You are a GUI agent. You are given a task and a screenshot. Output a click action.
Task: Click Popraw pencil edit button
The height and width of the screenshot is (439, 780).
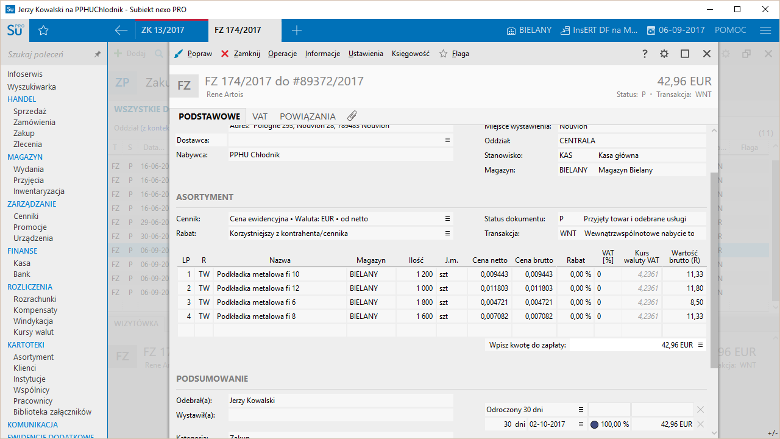(193, 54)
